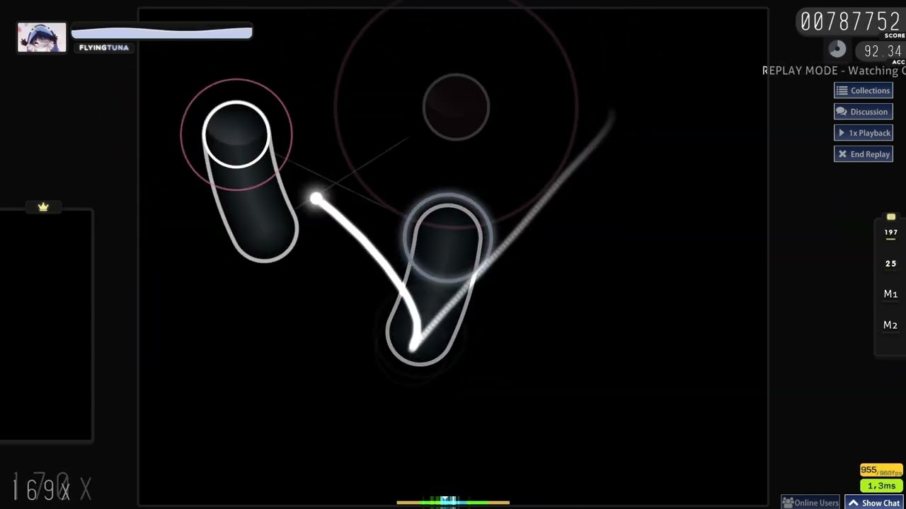Click the white health bar
Viewport: 906px width, 509px height.
161,32
